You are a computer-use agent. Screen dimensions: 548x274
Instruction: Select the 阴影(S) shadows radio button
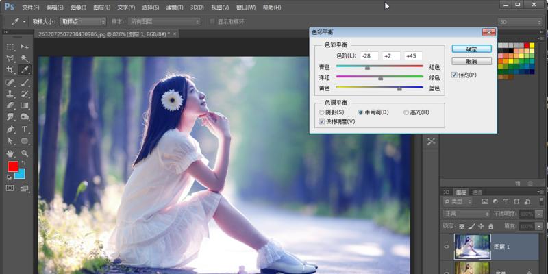pos(321,112)
